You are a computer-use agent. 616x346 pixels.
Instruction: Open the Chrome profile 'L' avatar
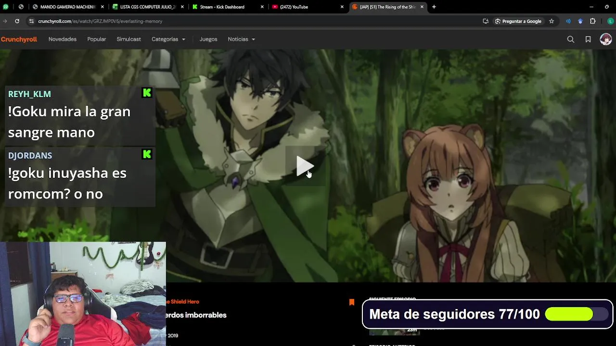coord(610,21)
